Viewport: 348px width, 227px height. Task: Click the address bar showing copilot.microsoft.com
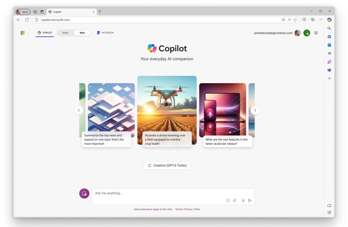click(x=165, y=20)
